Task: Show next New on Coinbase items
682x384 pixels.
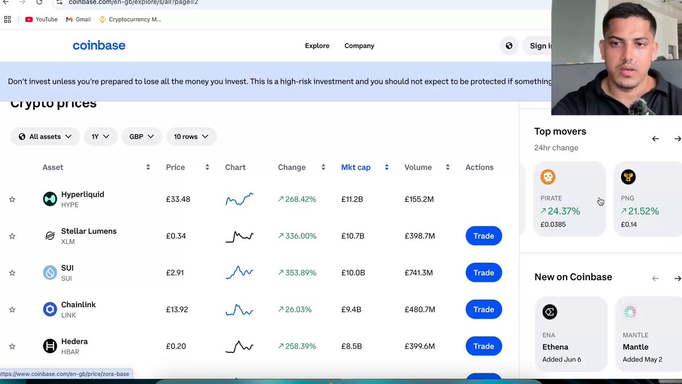Action: tap(677, 278)
